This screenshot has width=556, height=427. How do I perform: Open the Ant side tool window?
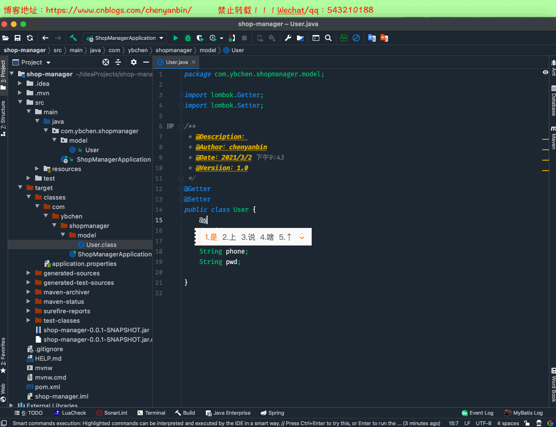pos(553,67)
